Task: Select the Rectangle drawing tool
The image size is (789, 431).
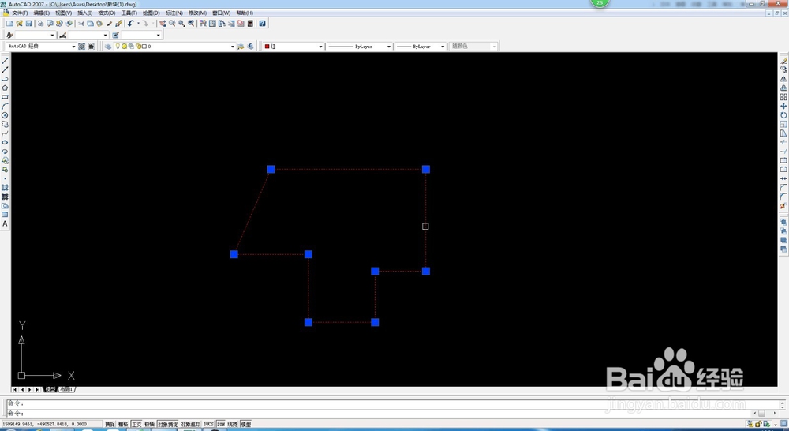Action: 5,96
